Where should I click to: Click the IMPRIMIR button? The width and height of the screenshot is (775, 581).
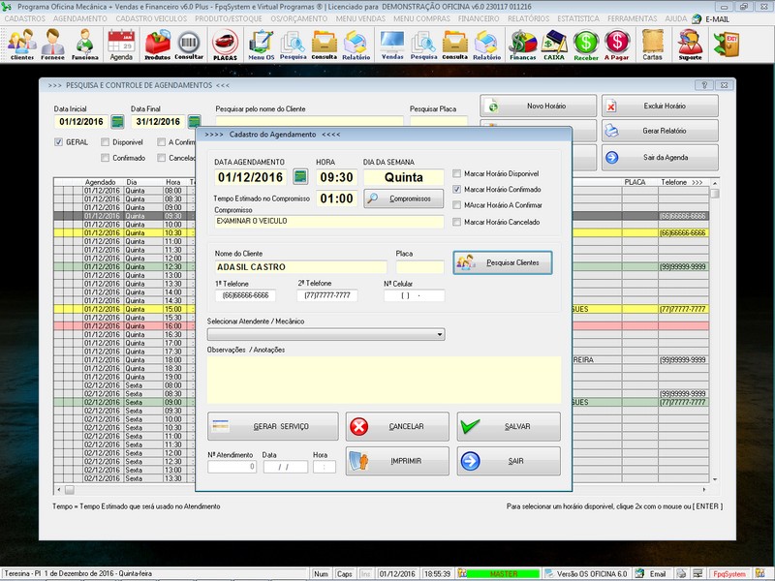(x=397, y=461)
